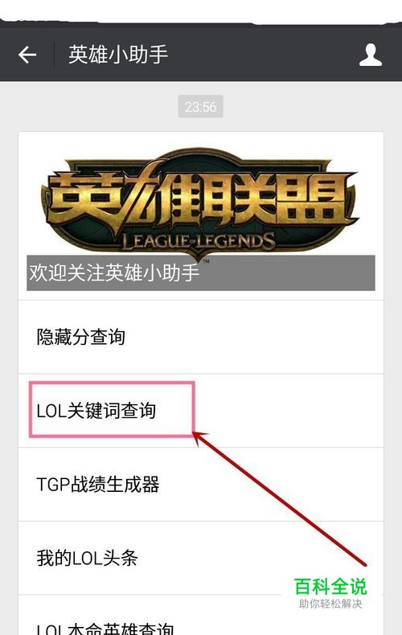The height and width of the screenshot is (635, 402).
Task: Click the TM mark under the logo
Action: click(207, 261)
